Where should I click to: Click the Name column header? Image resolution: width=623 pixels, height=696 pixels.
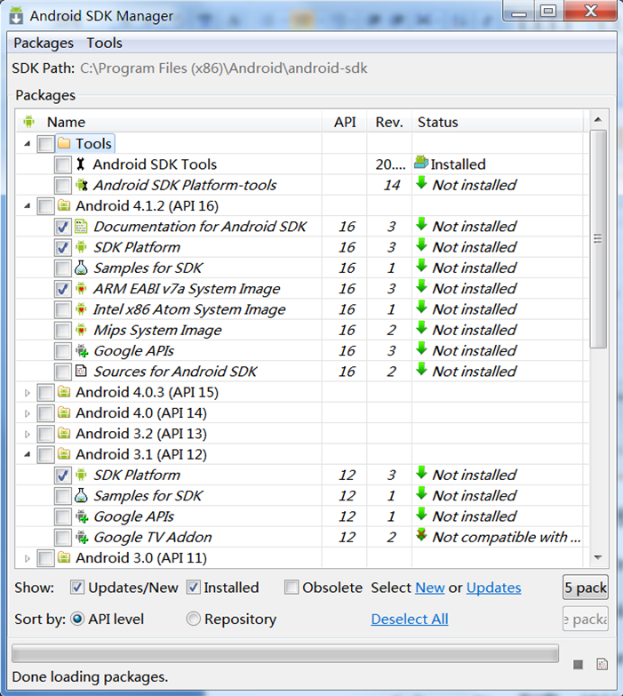169,121
